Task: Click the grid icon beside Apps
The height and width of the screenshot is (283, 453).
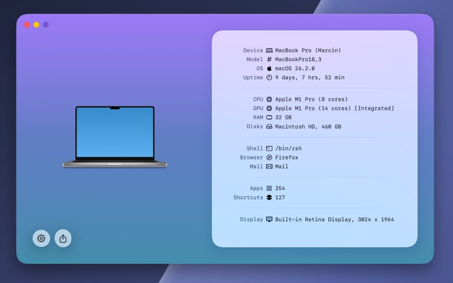Action: [x=269, y=188]
